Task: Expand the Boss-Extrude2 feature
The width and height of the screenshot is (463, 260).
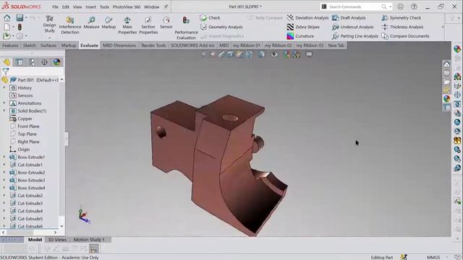Action: (x=4, y=172)
